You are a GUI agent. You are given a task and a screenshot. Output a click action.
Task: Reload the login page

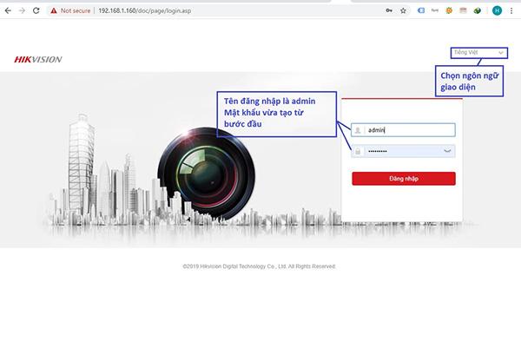coord(36,10)
